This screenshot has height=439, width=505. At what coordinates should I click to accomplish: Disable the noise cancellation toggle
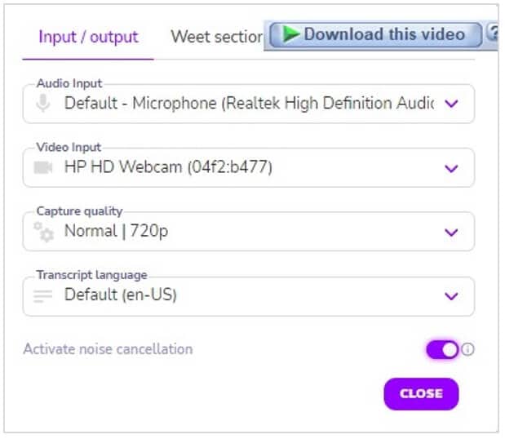(442, 349)
